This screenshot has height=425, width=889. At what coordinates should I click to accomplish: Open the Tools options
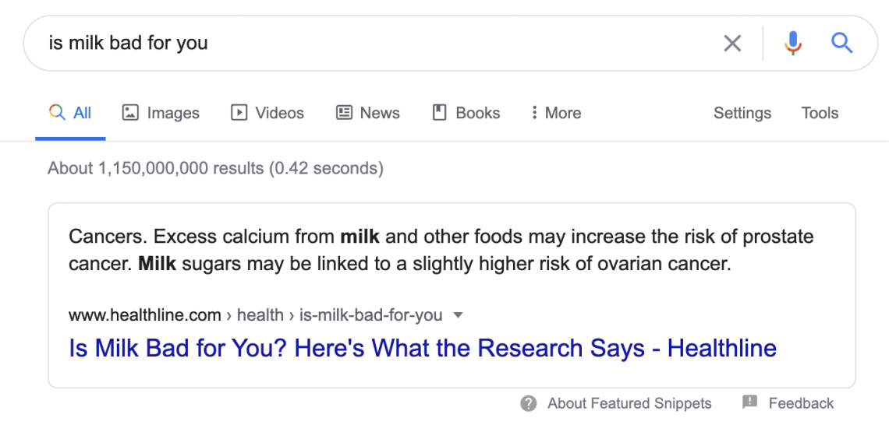[820, 113]
